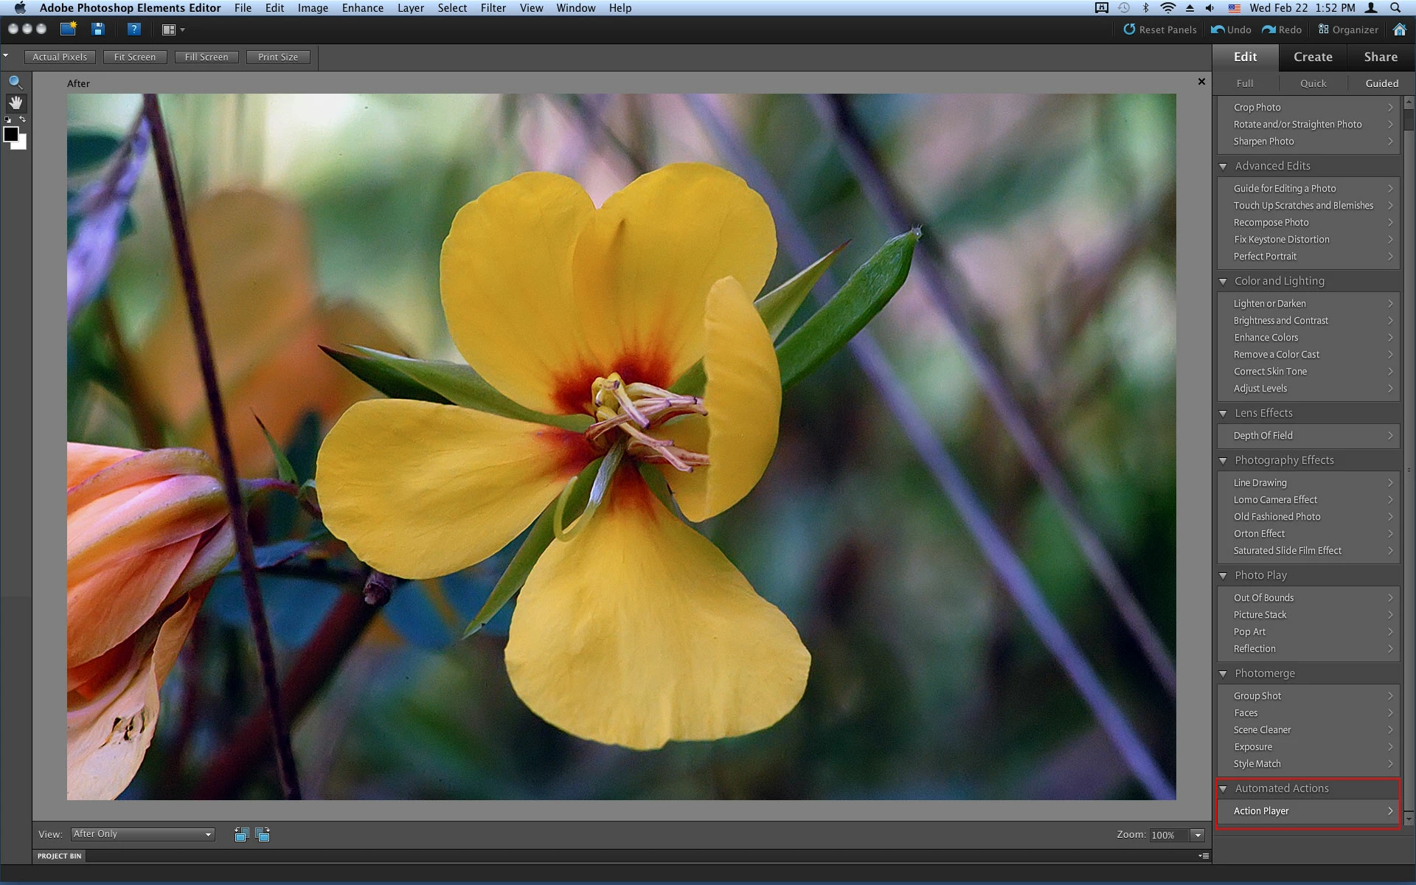Image resolution: width=1416 pixels, height=885 pixels.
Task: Switch to Quick edit mode
Action: point(1313,83)
